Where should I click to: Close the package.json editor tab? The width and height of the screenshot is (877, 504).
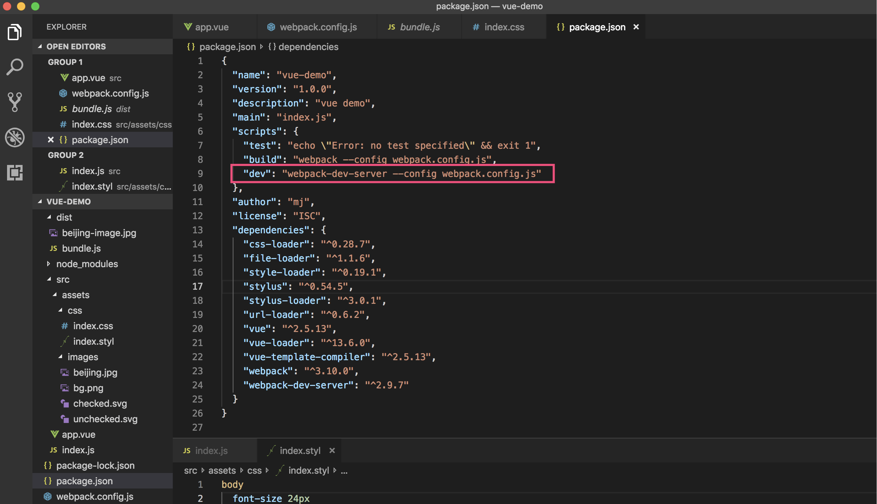636,27
